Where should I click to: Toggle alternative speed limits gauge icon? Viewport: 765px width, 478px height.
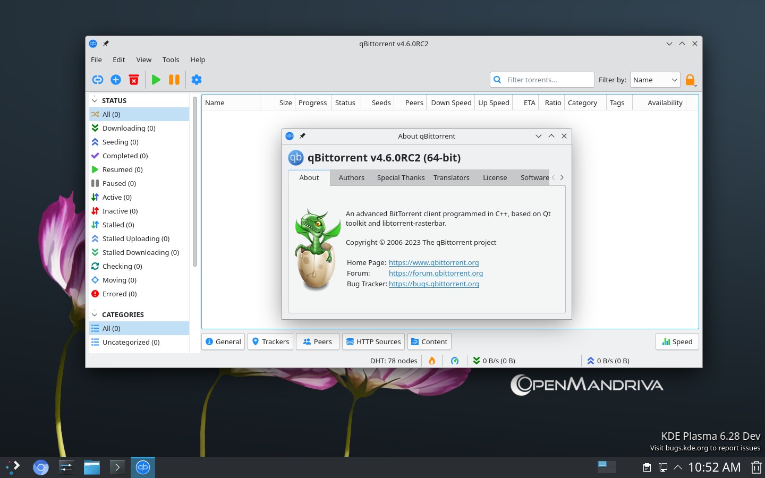pyautogui.click(x=455, y=361)
